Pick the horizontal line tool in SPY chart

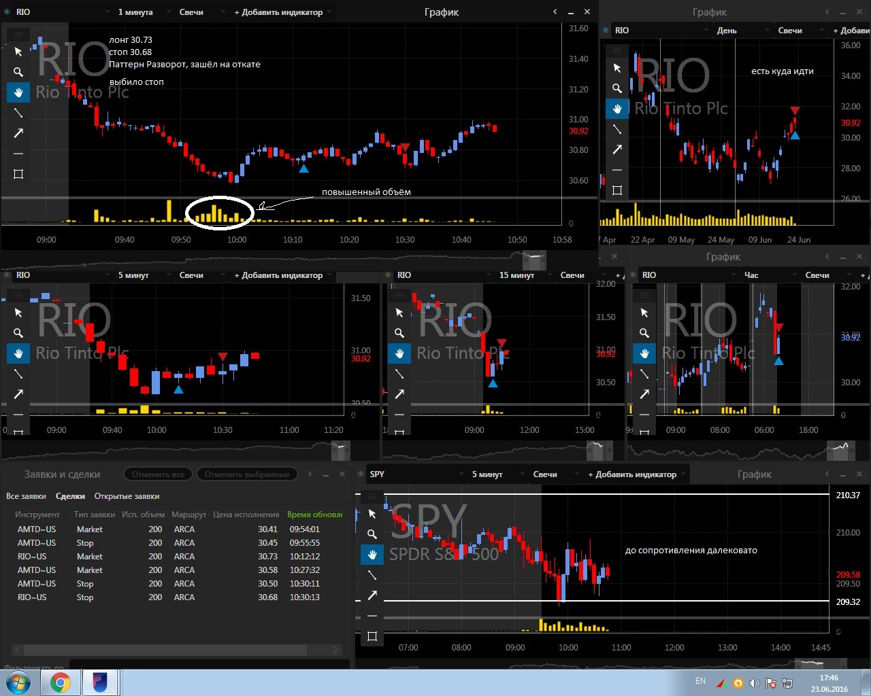tap(372, 616)
